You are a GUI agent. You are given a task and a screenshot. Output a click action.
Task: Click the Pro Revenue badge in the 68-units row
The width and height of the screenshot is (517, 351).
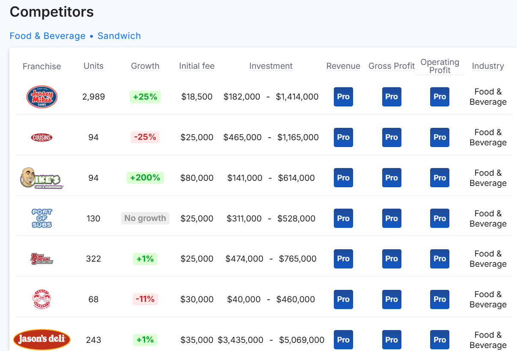pos(343,299)
